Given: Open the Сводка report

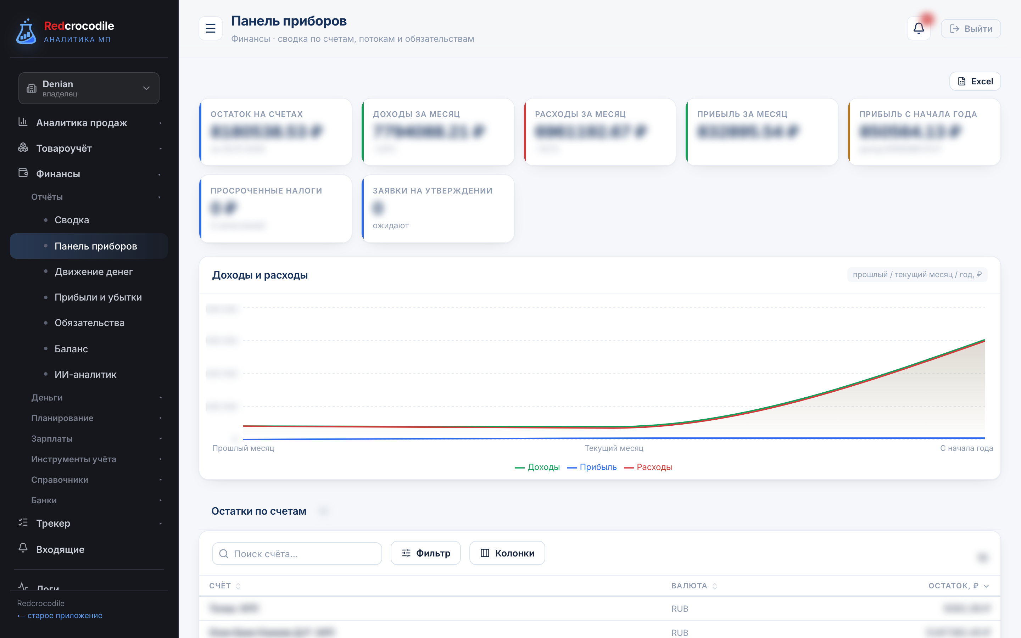Looking at the screenshot, I should pyautogui.click(x=89, y=220).
